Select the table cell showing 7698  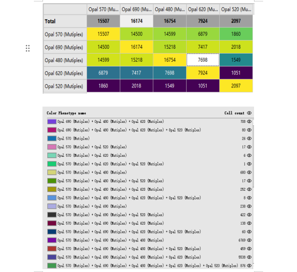click(203, 60)
